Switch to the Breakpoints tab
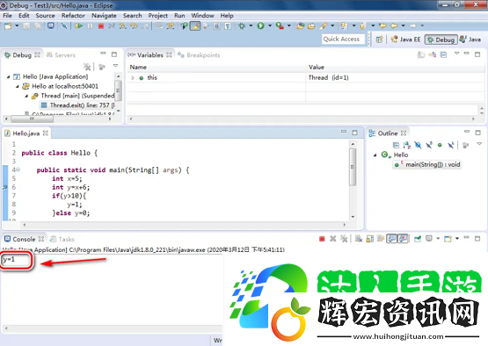The width and height of the screenshot is (488, 346). tap(200, 55)
